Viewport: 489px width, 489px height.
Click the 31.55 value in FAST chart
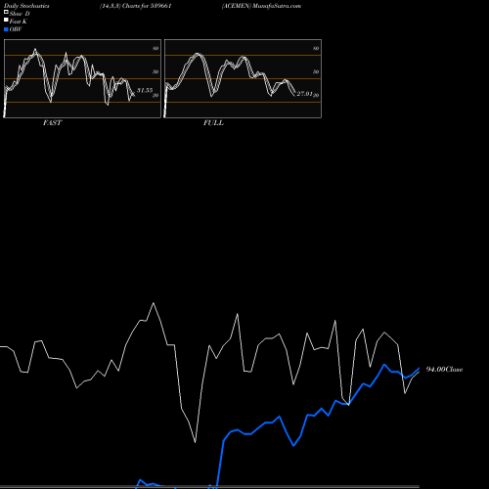[145, 90]
